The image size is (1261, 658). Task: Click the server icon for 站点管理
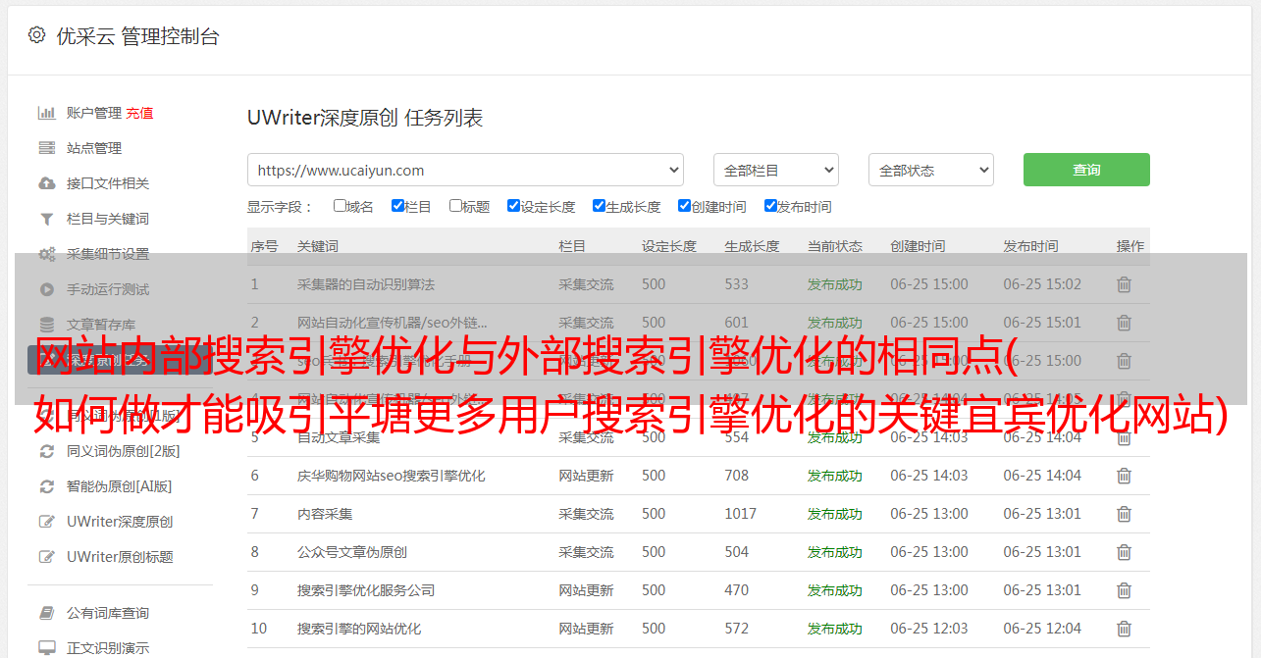(46, 148)
